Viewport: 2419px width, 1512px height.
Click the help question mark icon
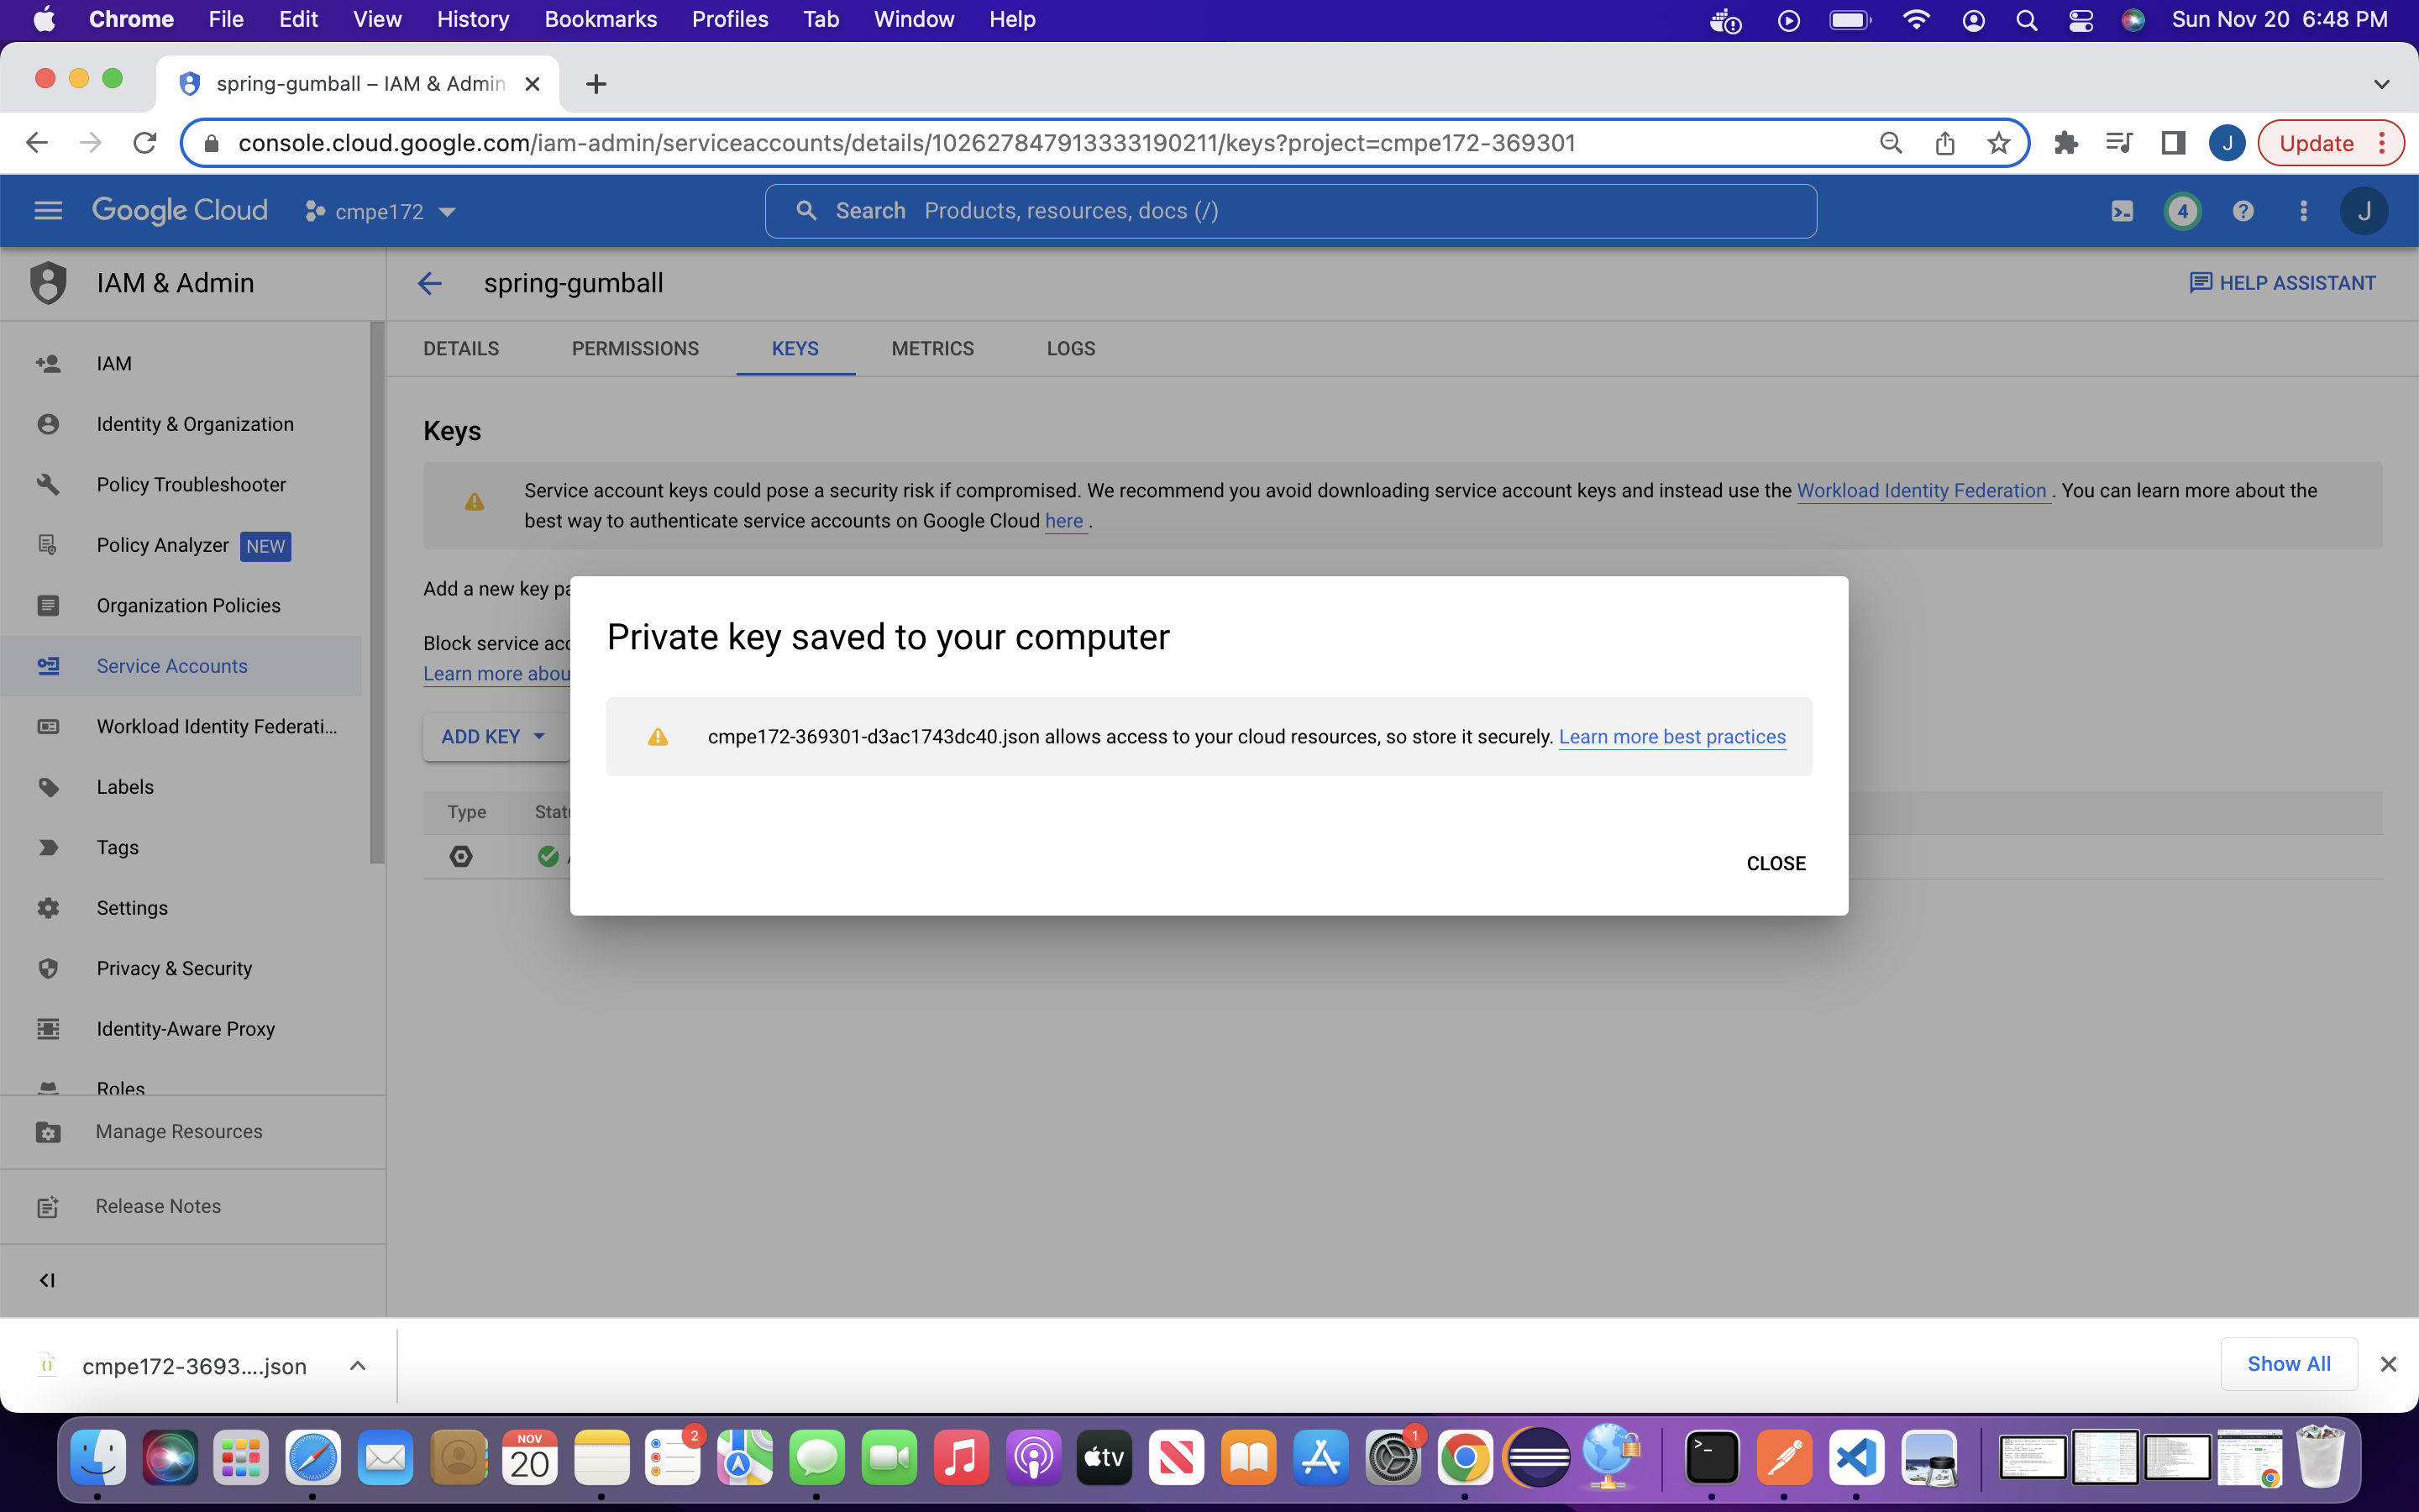pyautogui.click(x=2242, y=211)
